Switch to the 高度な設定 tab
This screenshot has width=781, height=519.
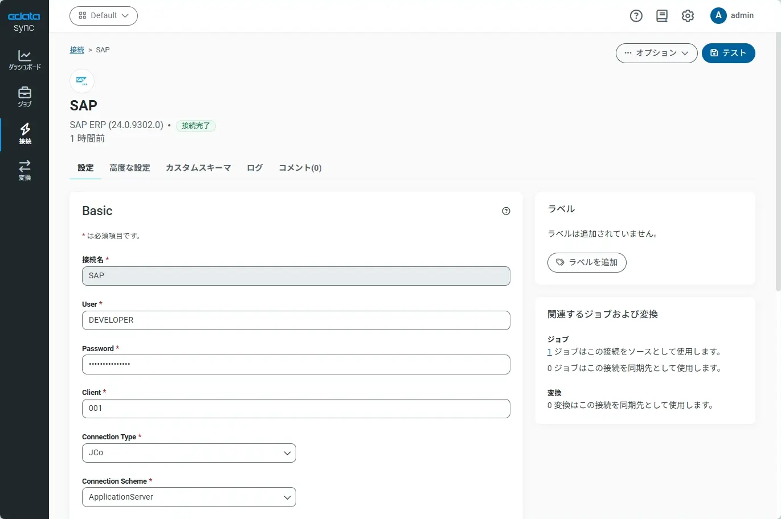[x=129, y=167]
